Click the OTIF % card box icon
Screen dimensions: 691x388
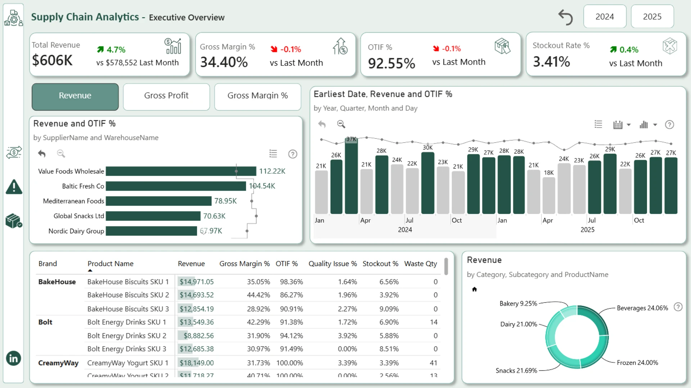click(502, 46)
